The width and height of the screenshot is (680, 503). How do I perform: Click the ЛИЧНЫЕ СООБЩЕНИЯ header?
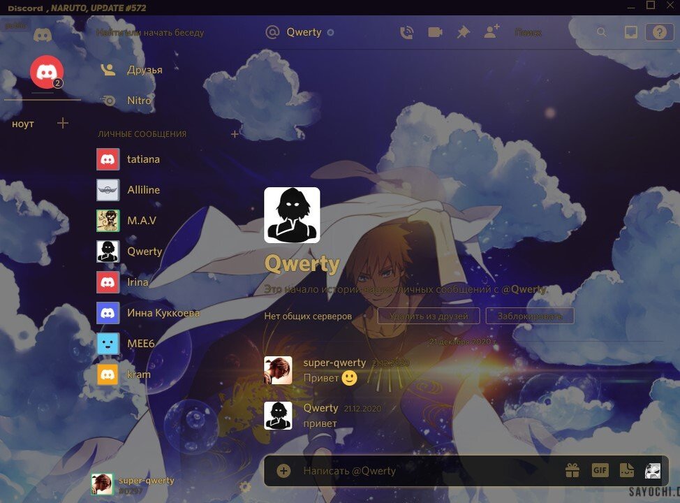[x=142, y=134]
